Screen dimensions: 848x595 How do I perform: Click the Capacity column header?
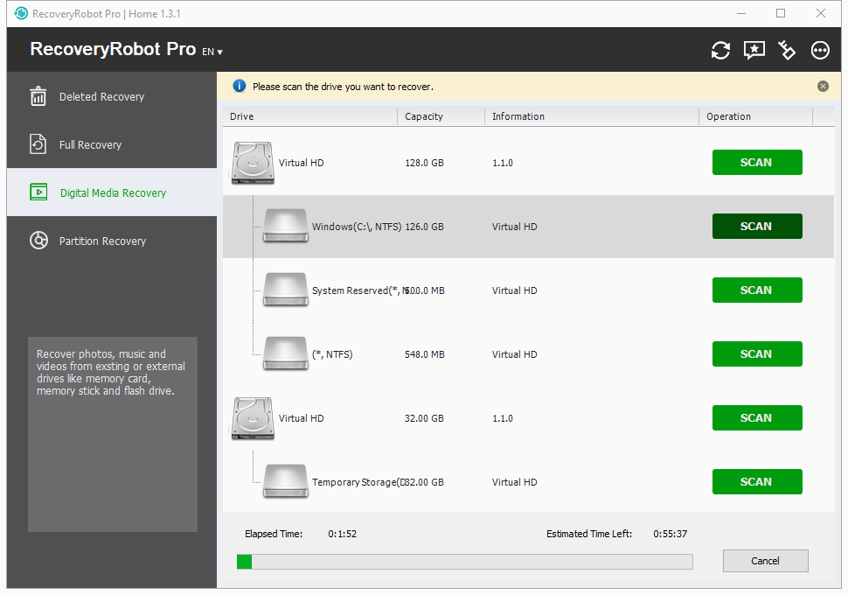441,116
